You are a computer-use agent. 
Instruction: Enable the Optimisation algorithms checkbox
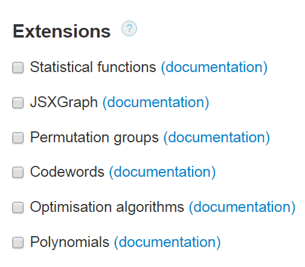point(18,207)
